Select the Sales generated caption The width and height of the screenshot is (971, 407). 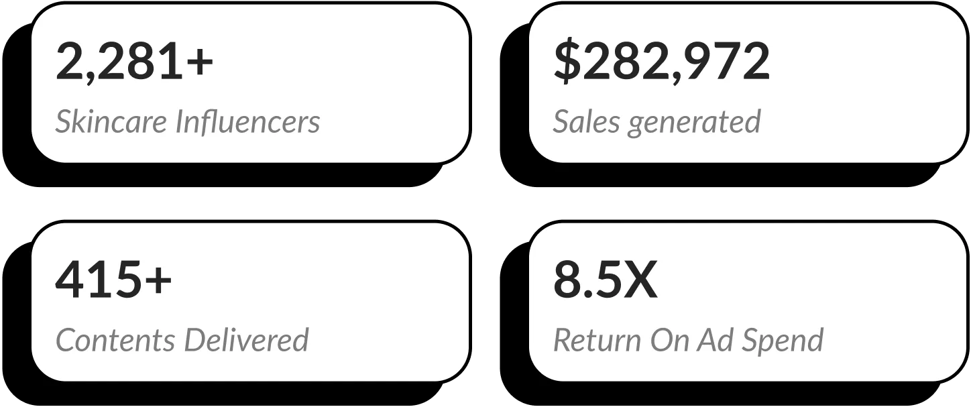[x=656, y=123]
